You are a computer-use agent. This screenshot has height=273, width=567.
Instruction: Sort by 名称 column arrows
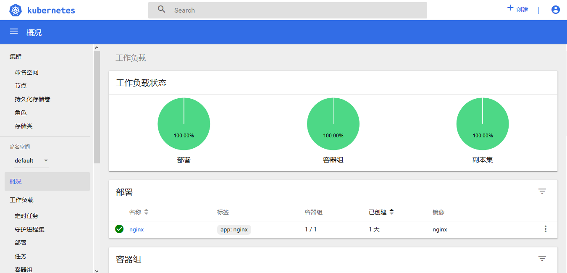(146, 212)
